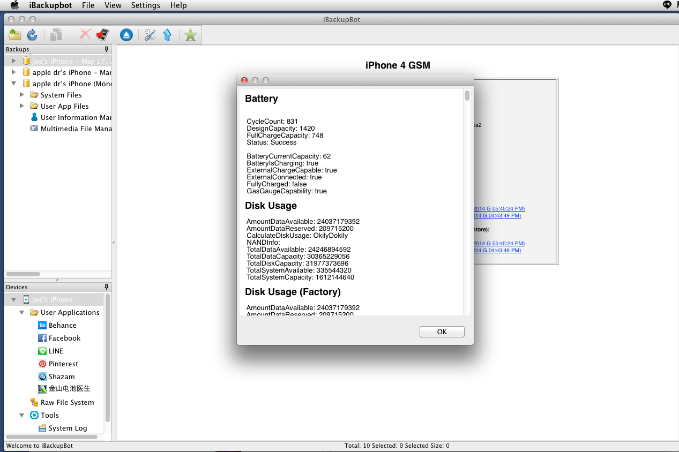
Task: Open the Help menu
Action: (178, 5)
